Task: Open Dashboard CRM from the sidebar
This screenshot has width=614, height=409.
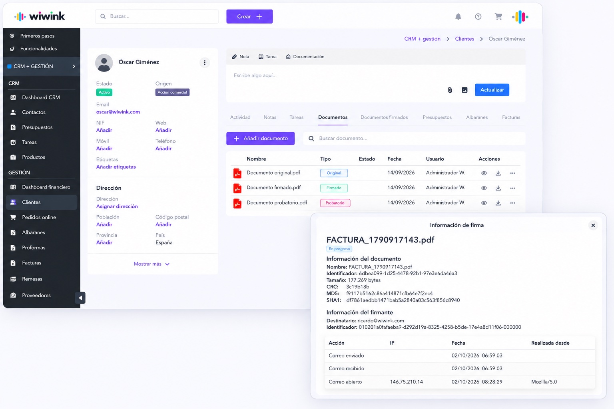Action: (42, 97)
